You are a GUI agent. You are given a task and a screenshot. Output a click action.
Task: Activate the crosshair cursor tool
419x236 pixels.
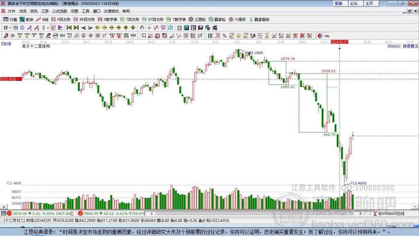point(149,27)
